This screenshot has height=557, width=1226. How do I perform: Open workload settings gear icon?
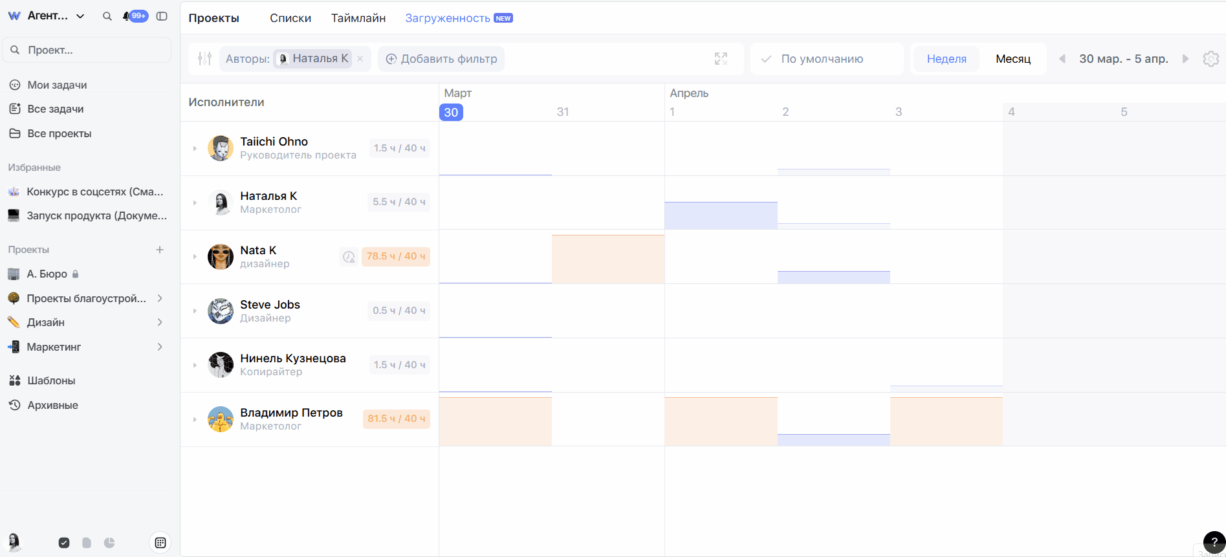point(1210,59)
